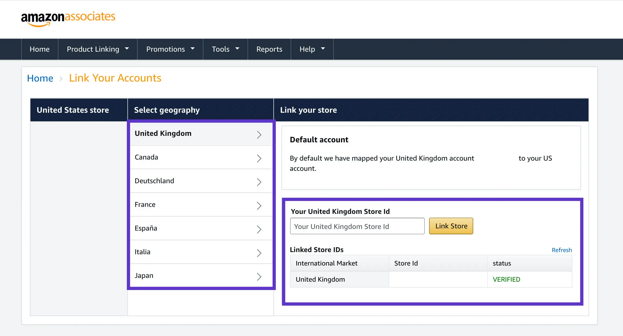
Task: Select Japan geography
Action: pyautogui.click(x=201, y=276)
